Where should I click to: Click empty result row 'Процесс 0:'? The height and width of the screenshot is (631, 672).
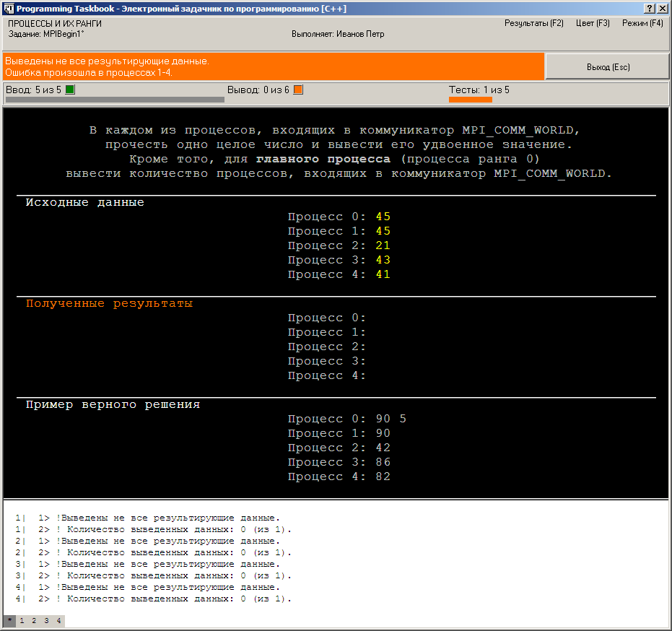click(326, 318)
